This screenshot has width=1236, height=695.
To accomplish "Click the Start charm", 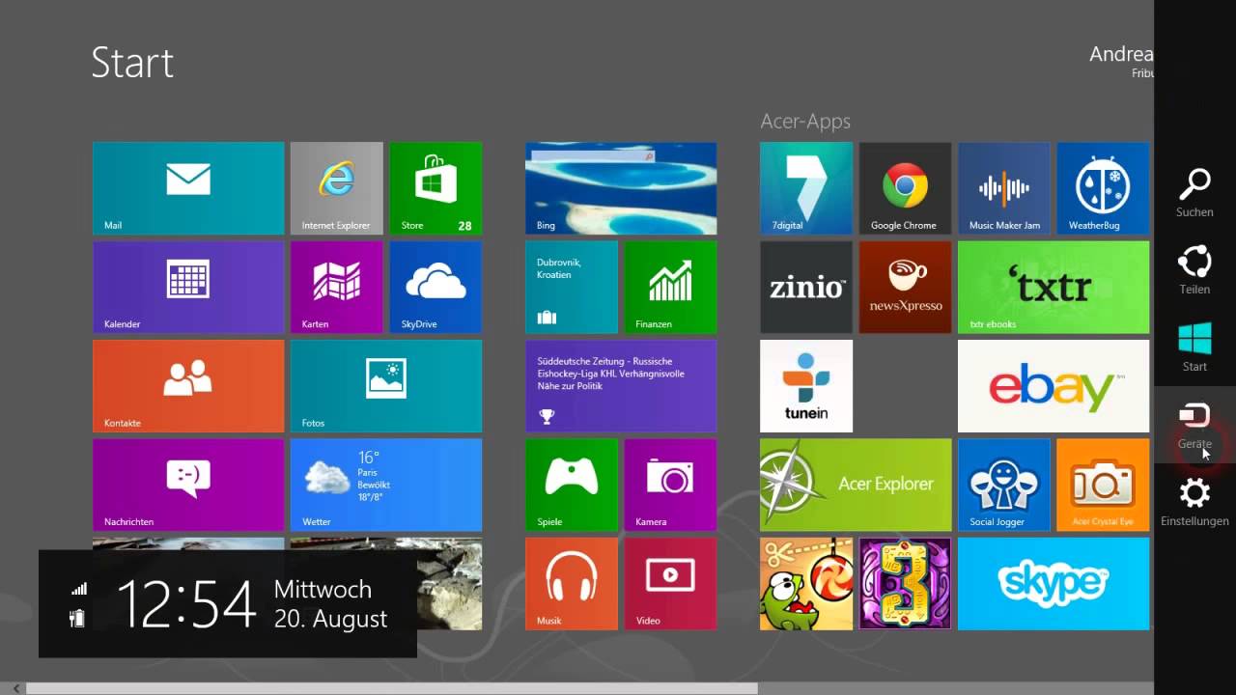I will pyautogui.click(x=1194, y=347).
